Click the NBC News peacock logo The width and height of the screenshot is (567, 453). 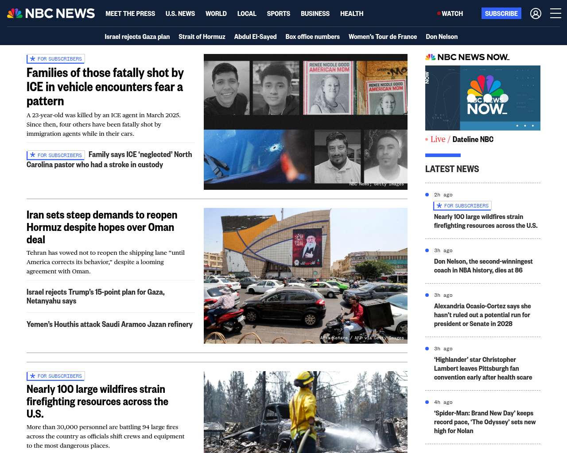click(x=51, y=13)
